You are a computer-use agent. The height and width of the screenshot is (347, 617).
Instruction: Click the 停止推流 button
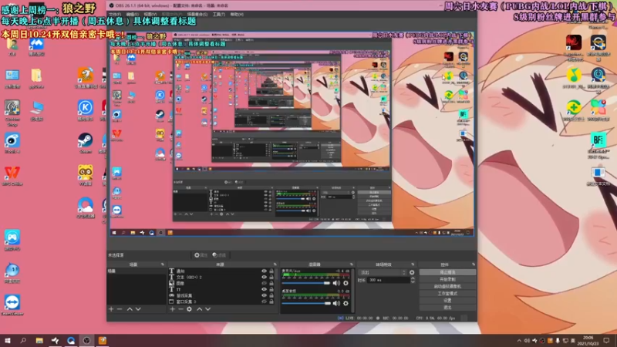pyautogui.click(x=447, y=272)
